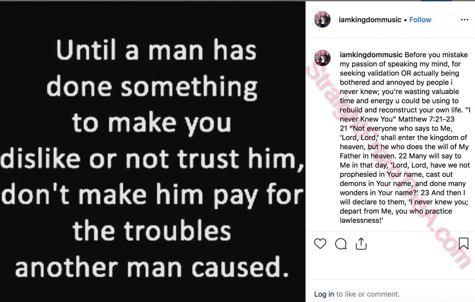
Task: Click the small avatar beside the caption
Action: pyautogui.click(x=322, y=58)
